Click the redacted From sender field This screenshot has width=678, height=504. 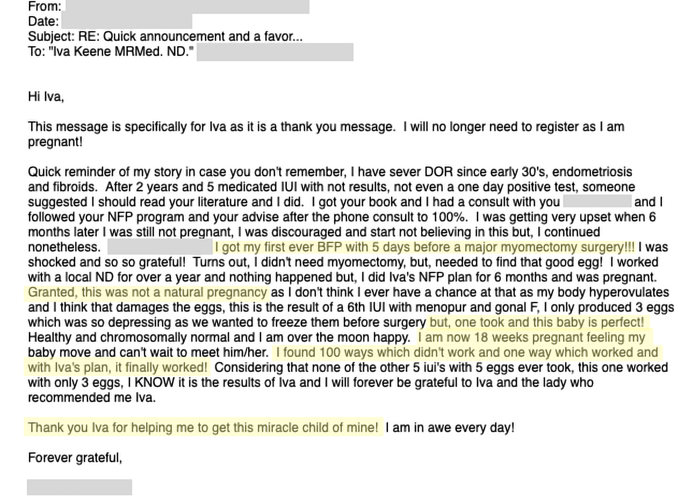pyautogui.click(x=186, y=6)
